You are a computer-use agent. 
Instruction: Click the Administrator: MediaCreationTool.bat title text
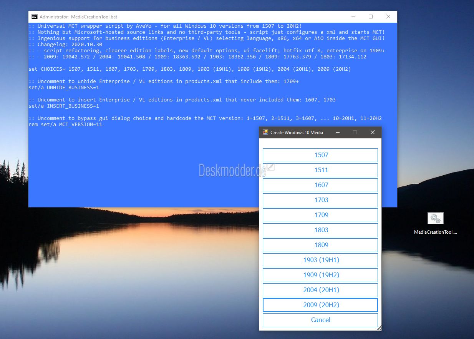(78, 17)
